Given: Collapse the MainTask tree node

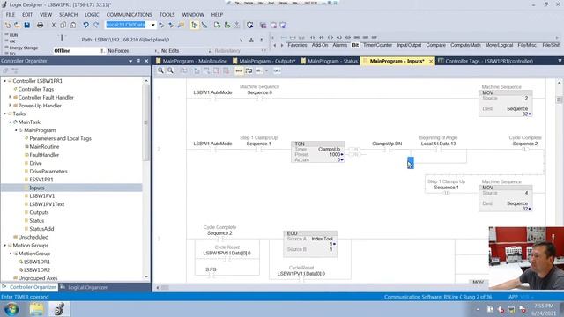Looking at the screenshot, I should 11,122.
